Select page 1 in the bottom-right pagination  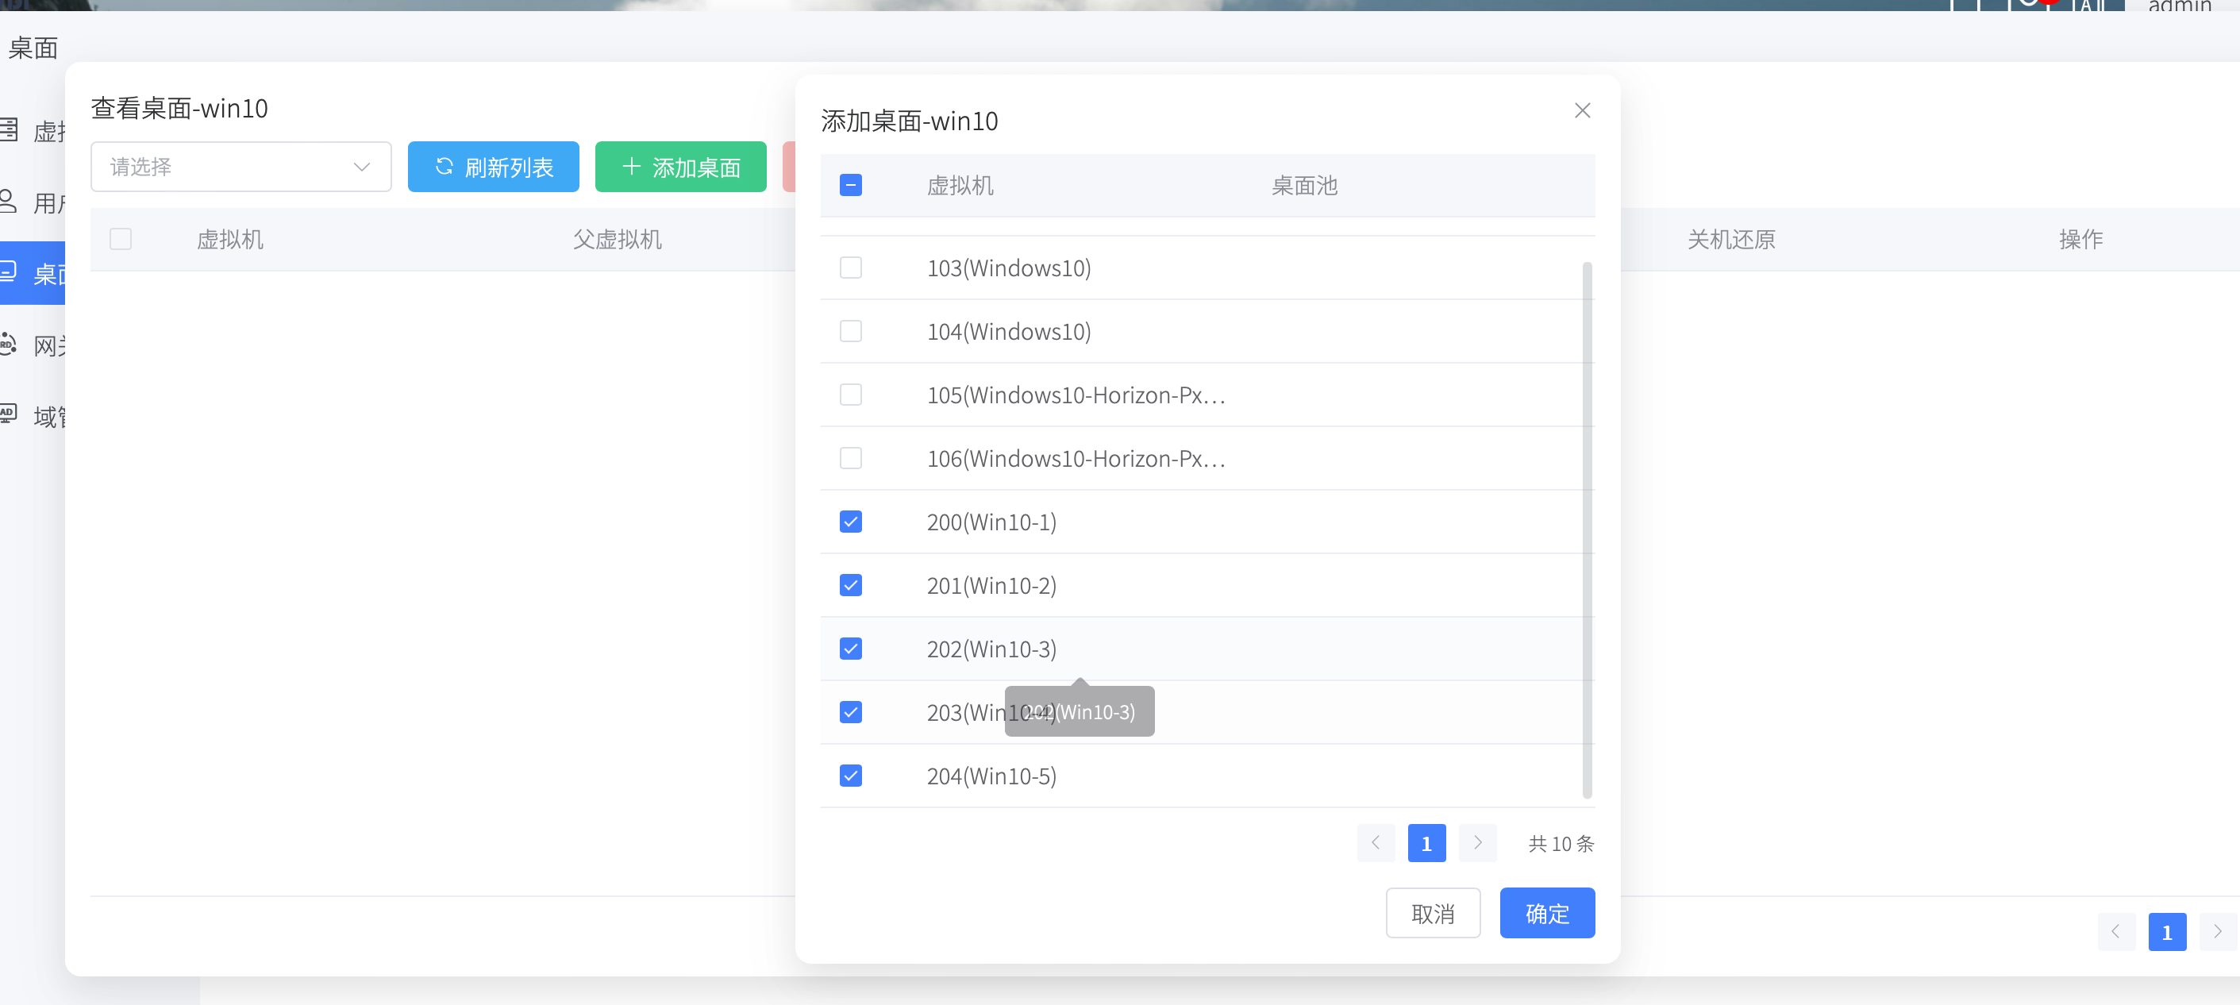2167,932
